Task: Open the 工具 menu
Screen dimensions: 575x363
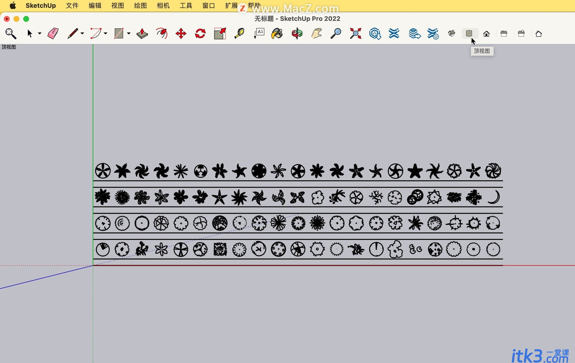Action: click(x=186, y=6)
